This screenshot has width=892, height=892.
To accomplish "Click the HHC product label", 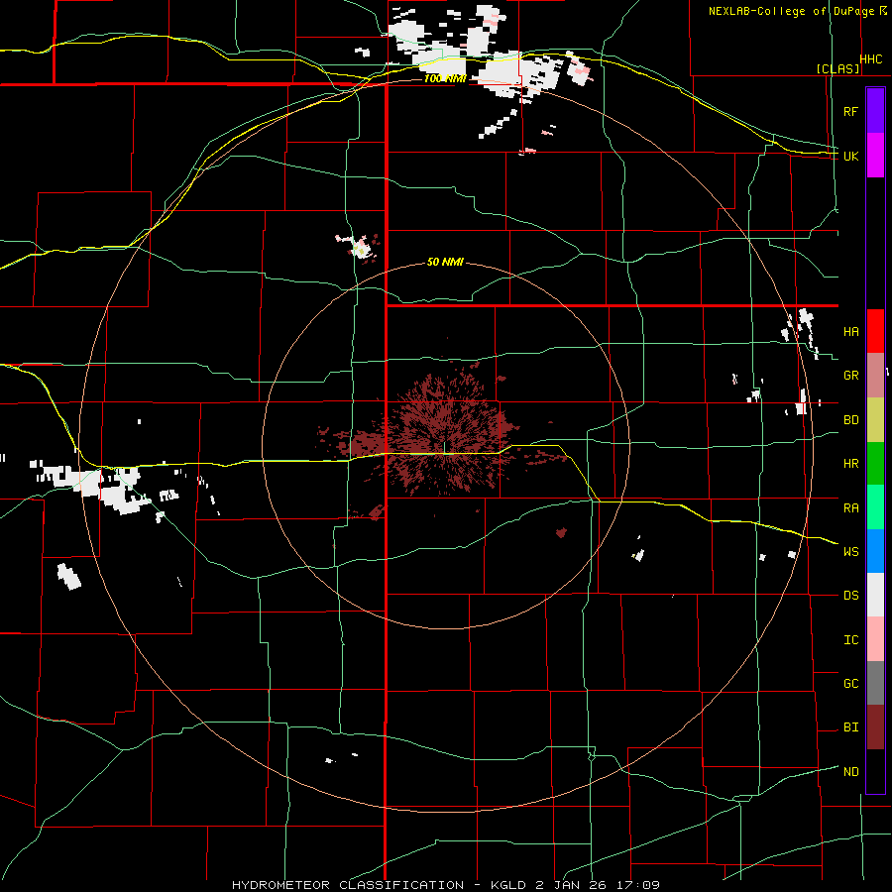I will [871, 59].
